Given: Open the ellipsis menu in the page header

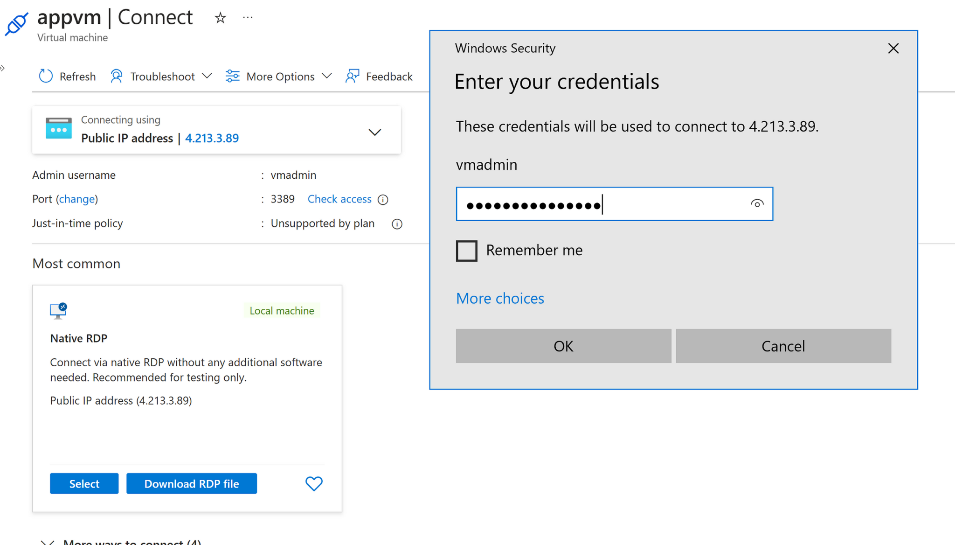Looking at the screenshot, I should coord(248,17).
